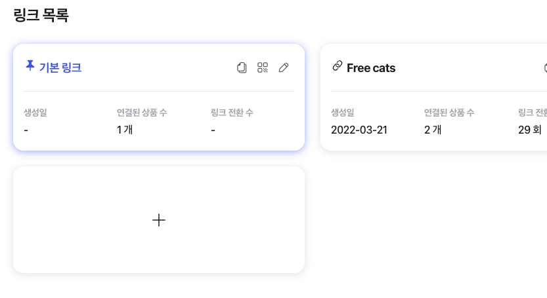Click the 29 회 conversion count
Image resolution: width=547 pixels, height=298 pixels.
529,130
